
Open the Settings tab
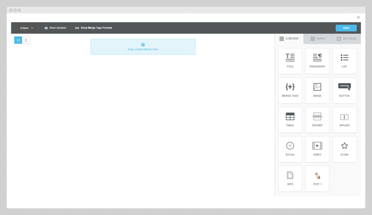(x=346, y=39)
